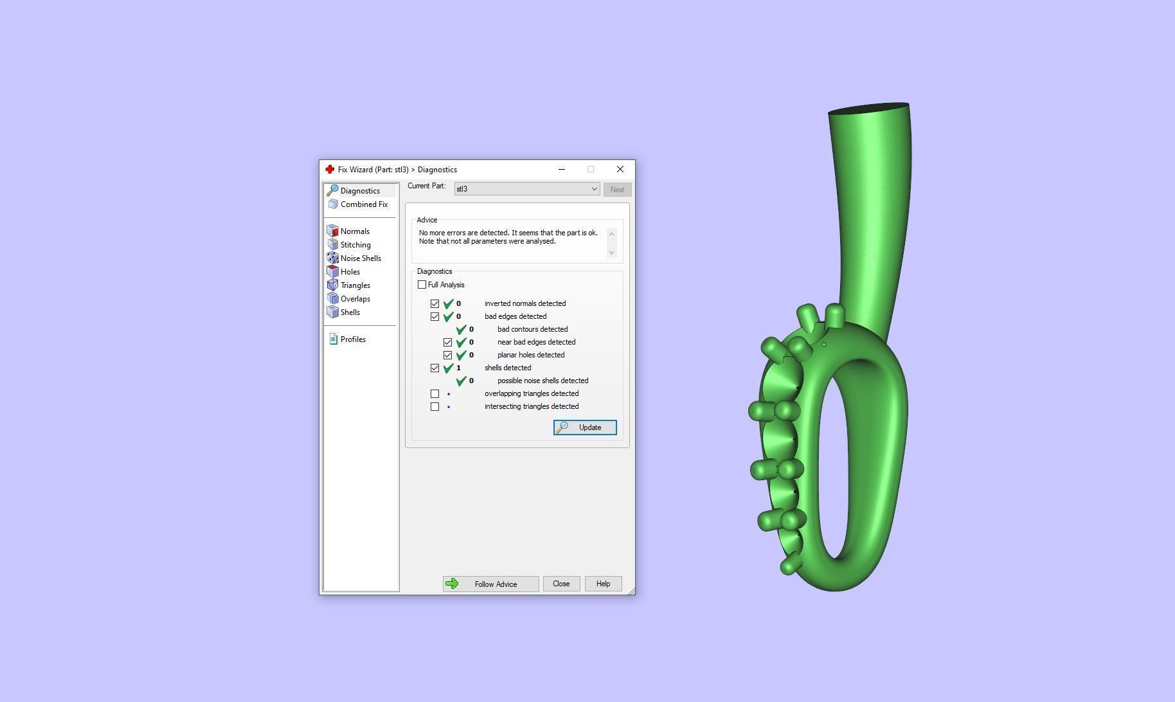Click the magnifier icon on Update button
This screenshot has width=1175, height=702.
coord(562,428)
